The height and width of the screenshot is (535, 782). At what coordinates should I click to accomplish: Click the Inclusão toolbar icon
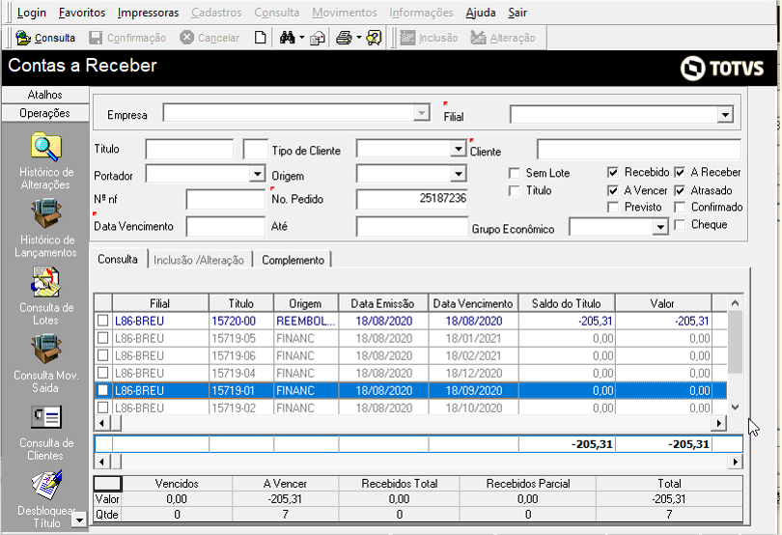pos(407,38)
